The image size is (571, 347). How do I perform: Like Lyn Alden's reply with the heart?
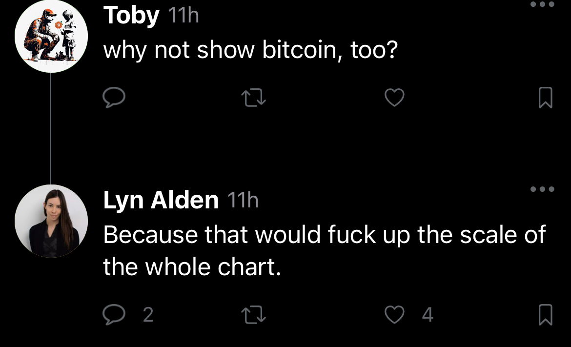394,315
